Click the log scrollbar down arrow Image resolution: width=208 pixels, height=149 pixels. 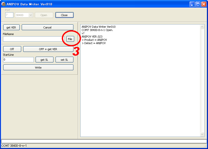(202, 134)
